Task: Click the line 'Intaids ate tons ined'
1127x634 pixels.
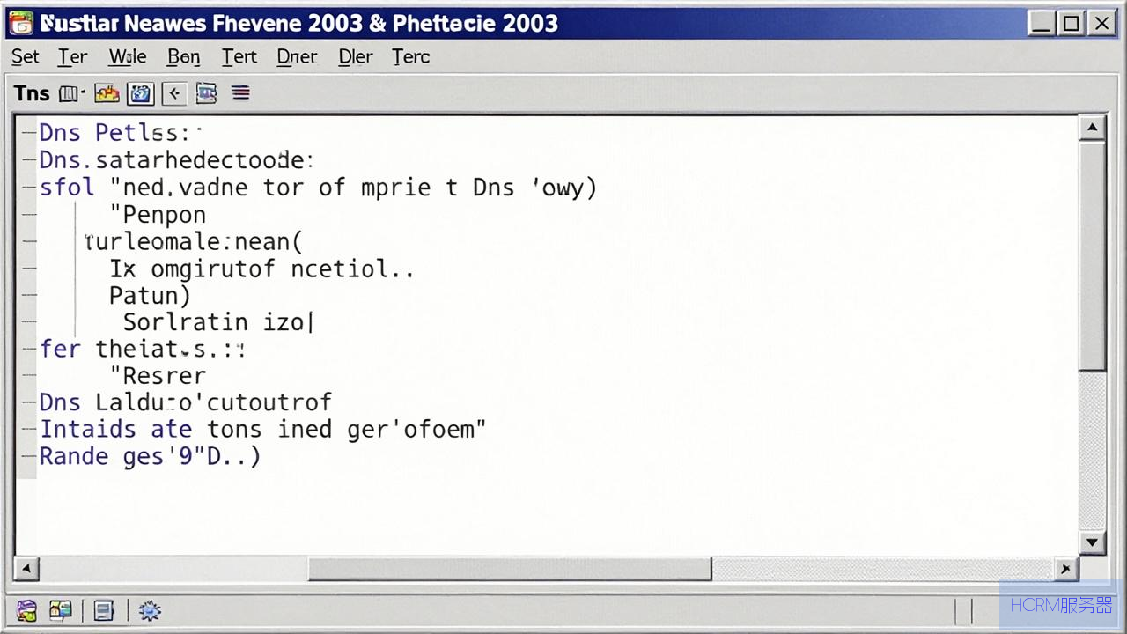Action: pyautogui.click(x=262, y=430)
